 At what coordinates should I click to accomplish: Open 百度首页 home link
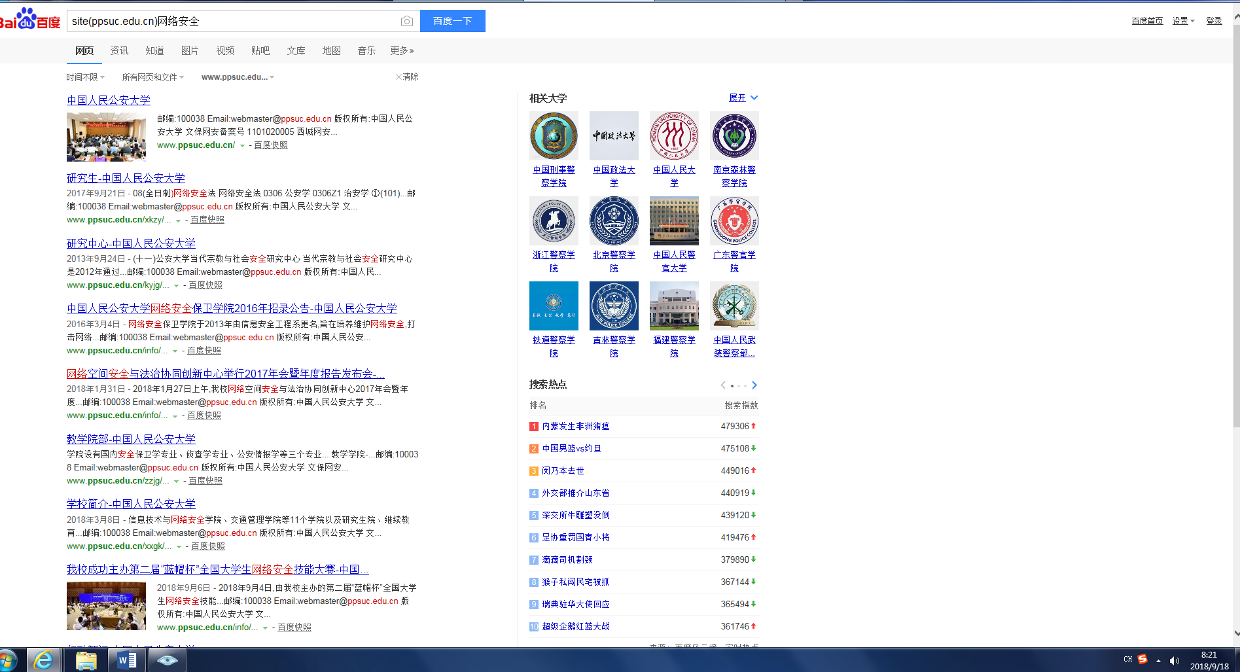(x=1147, y=21)
